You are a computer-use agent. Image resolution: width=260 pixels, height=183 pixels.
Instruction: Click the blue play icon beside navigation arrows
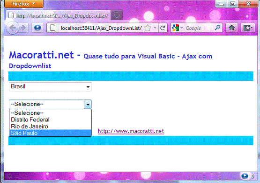(37, 28)
